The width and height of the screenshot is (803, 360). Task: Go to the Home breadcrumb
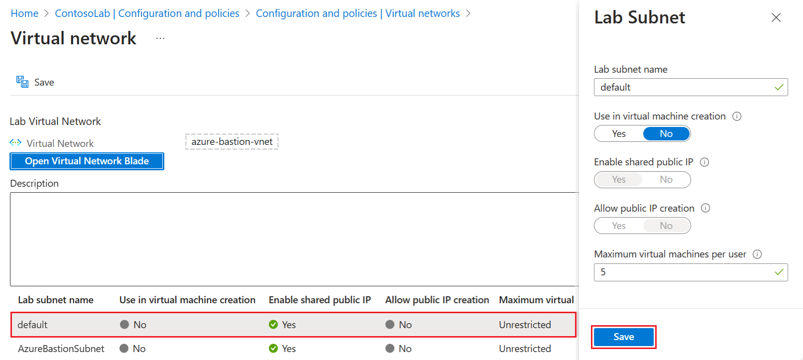tap(24, 13)
